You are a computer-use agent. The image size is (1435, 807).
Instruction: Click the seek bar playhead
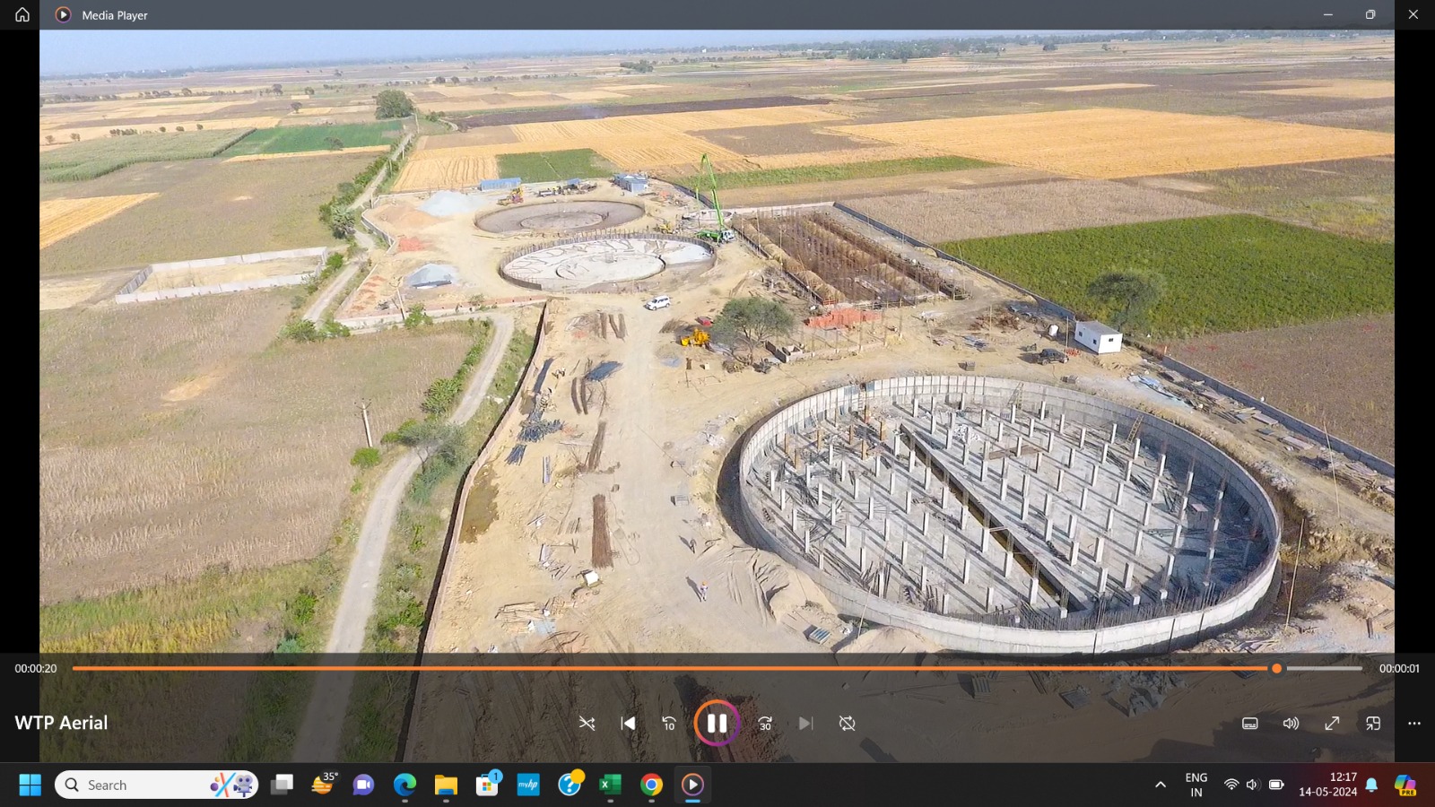[1276, 668]
